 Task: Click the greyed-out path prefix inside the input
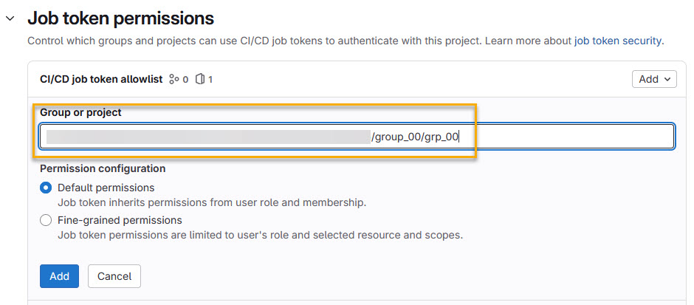[x=207, y=137]
